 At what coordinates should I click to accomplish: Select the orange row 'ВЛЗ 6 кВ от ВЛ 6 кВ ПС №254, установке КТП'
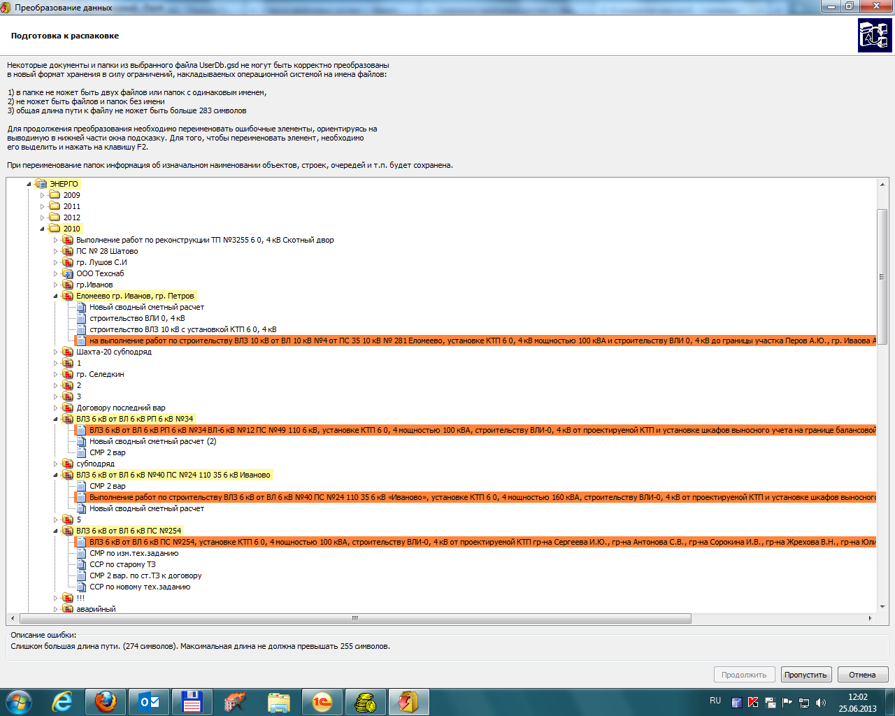(x=475, y=542)
